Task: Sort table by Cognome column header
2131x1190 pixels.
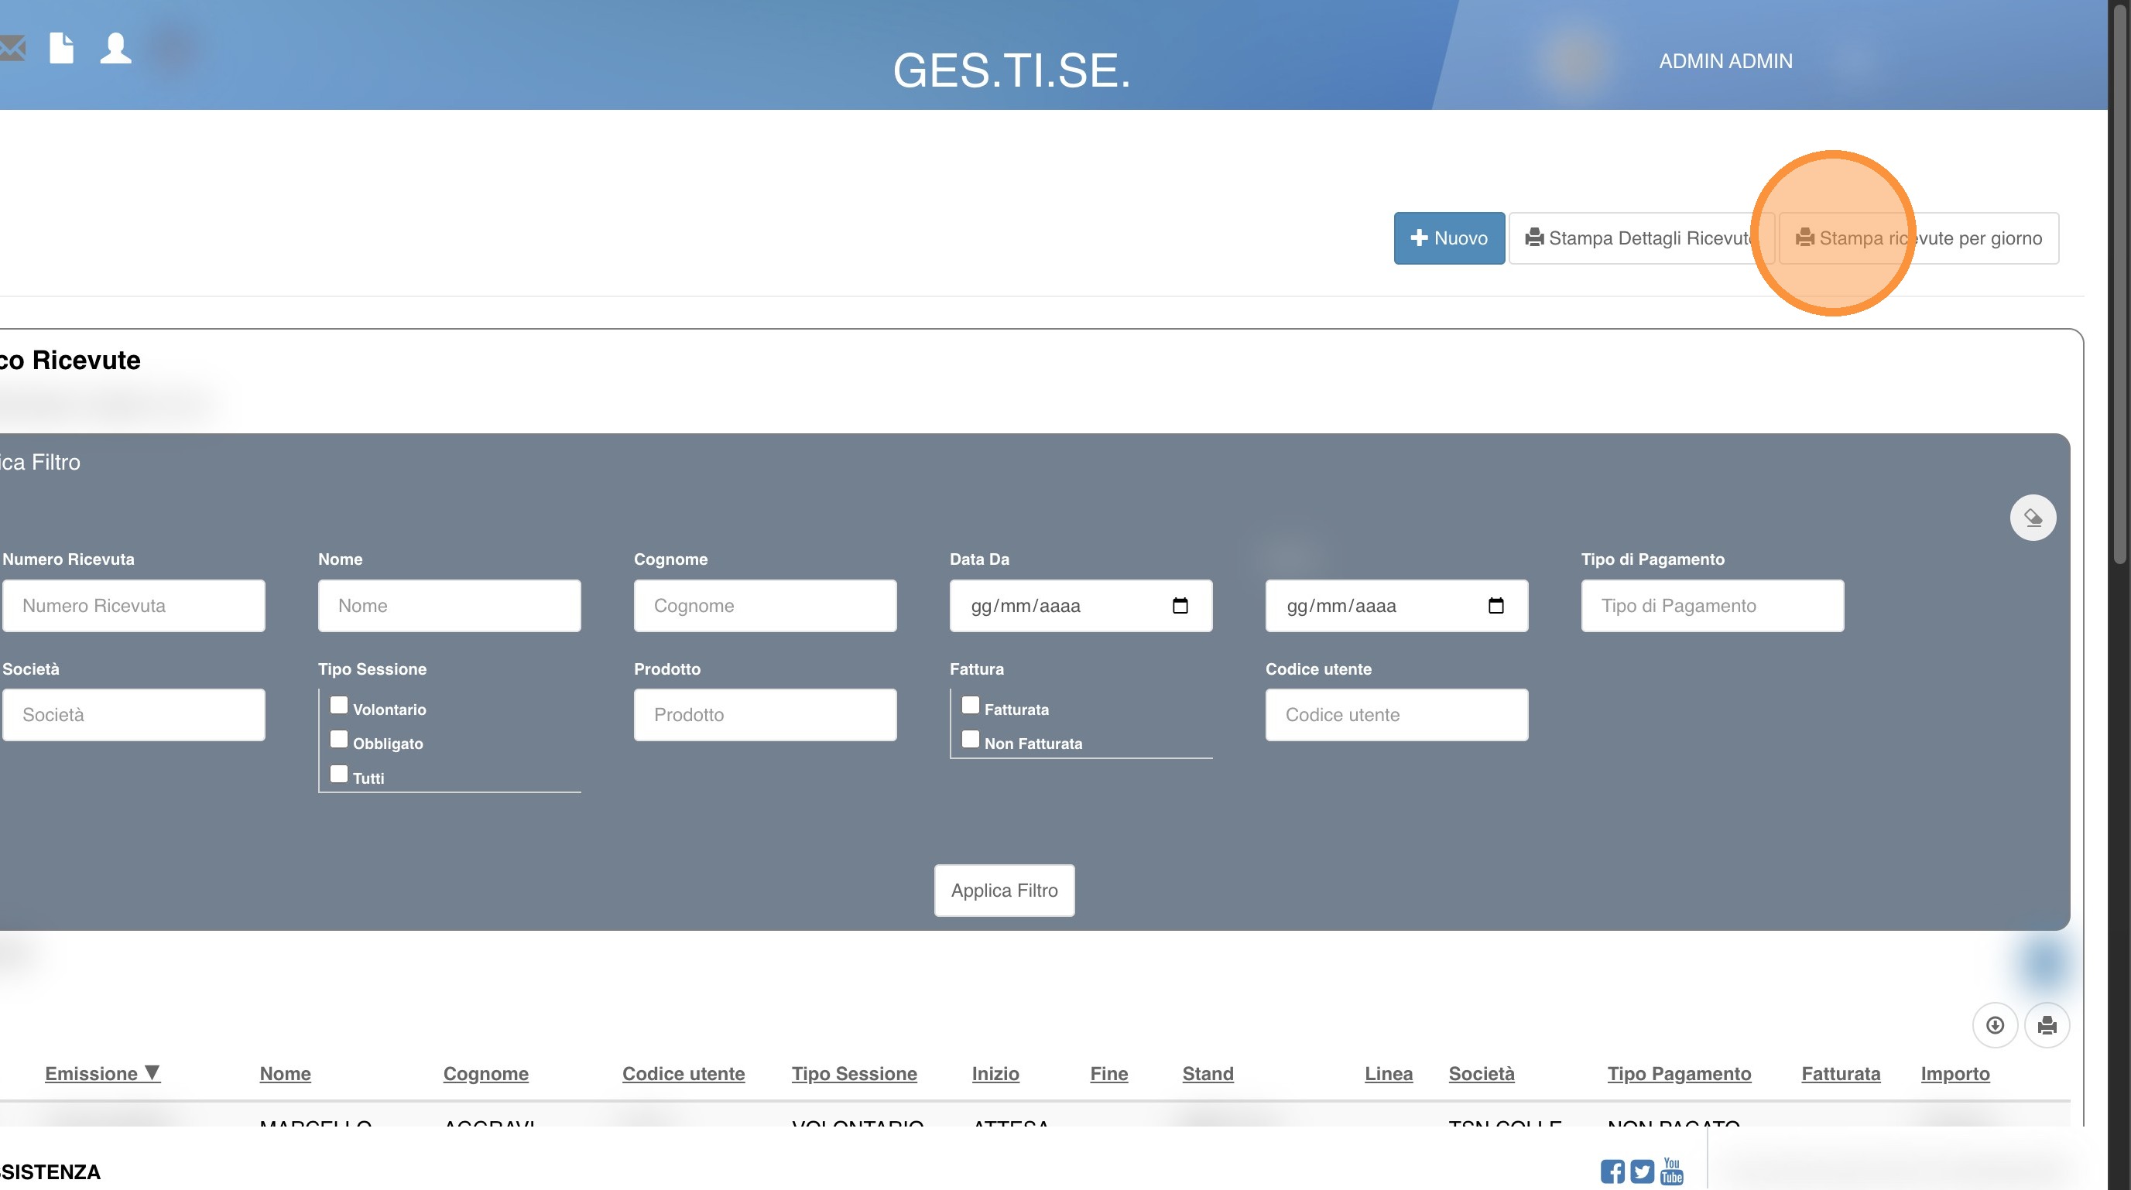Action: click(x=485, y=1073)
